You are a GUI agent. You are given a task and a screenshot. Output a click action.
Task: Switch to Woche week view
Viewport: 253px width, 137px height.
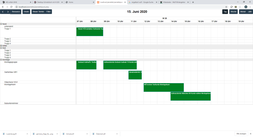233,12
